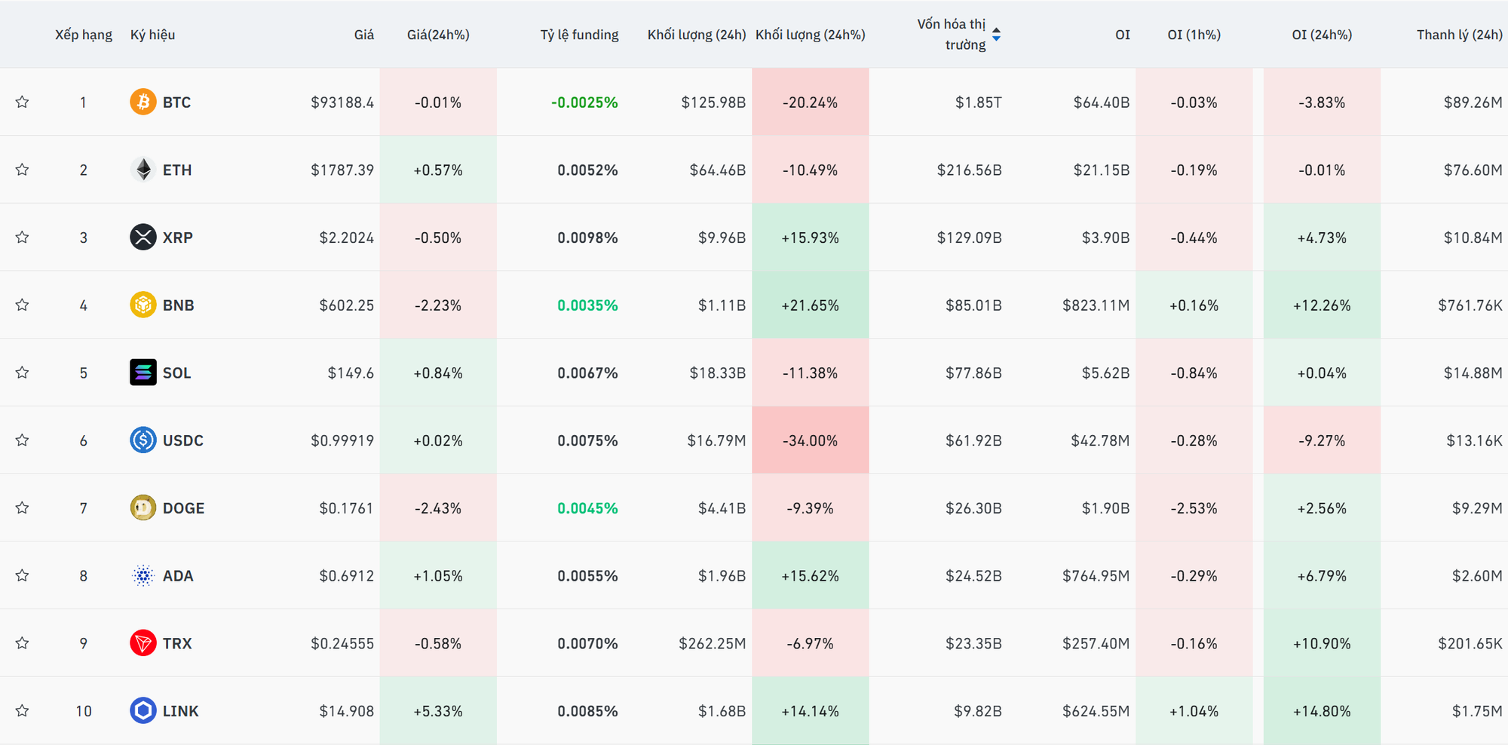This screenshot has width=1508, height=745.
Task: Click the Cardano ADA logo
Action: tap(143, 575)
